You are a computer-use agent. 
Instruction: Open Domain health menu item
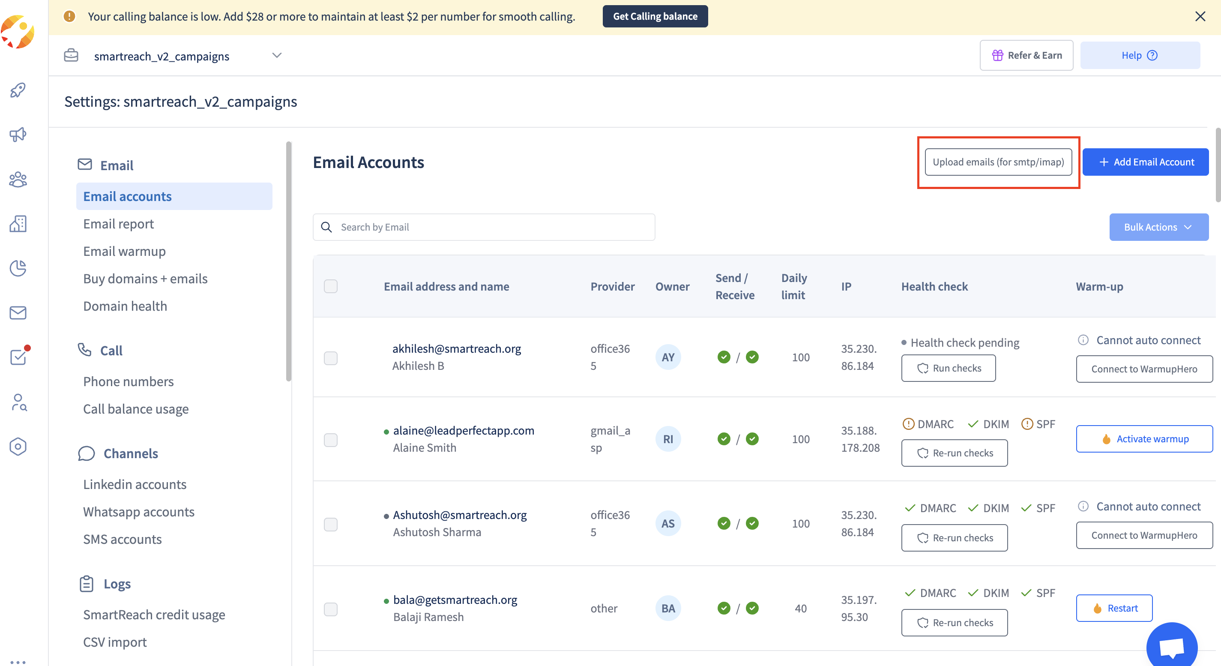click(x=125, y=306)
